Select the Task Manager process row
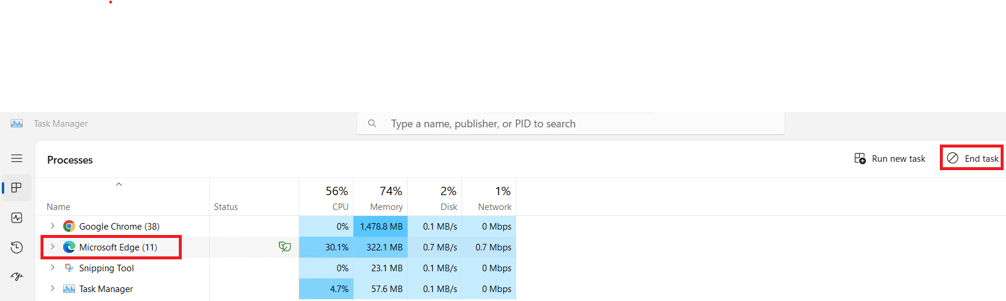 (x=276, y=289)
